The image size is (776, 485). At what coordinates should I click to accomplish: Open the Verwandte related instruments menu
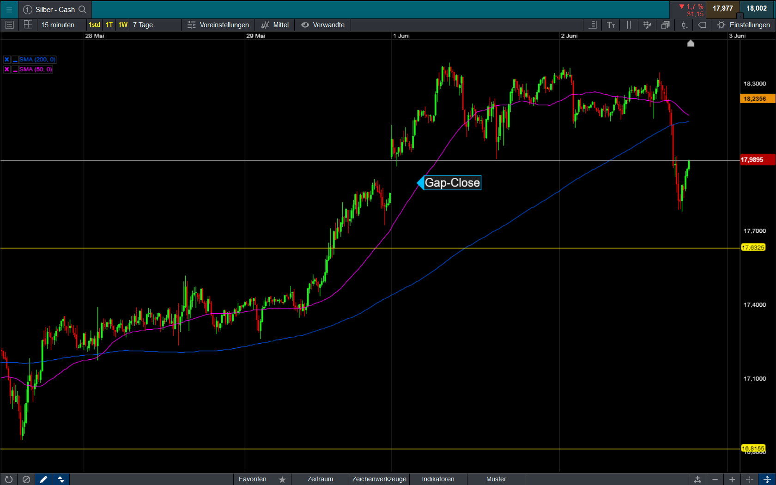point(323,25)
